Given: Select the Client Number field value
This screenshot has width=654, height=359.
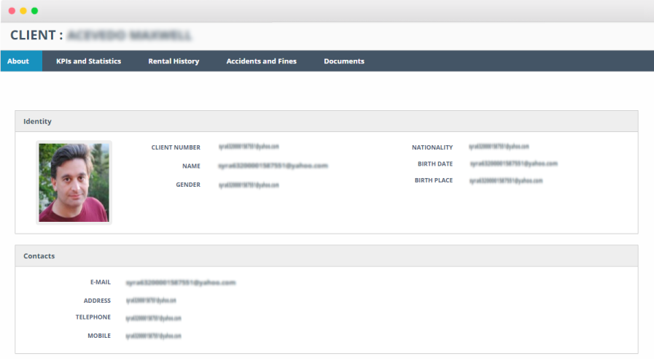Looking at the screenshot, I should 249,147.
